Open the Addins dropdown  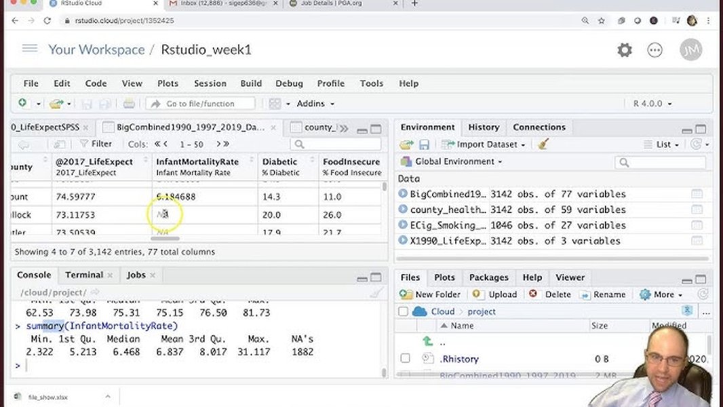315,104
